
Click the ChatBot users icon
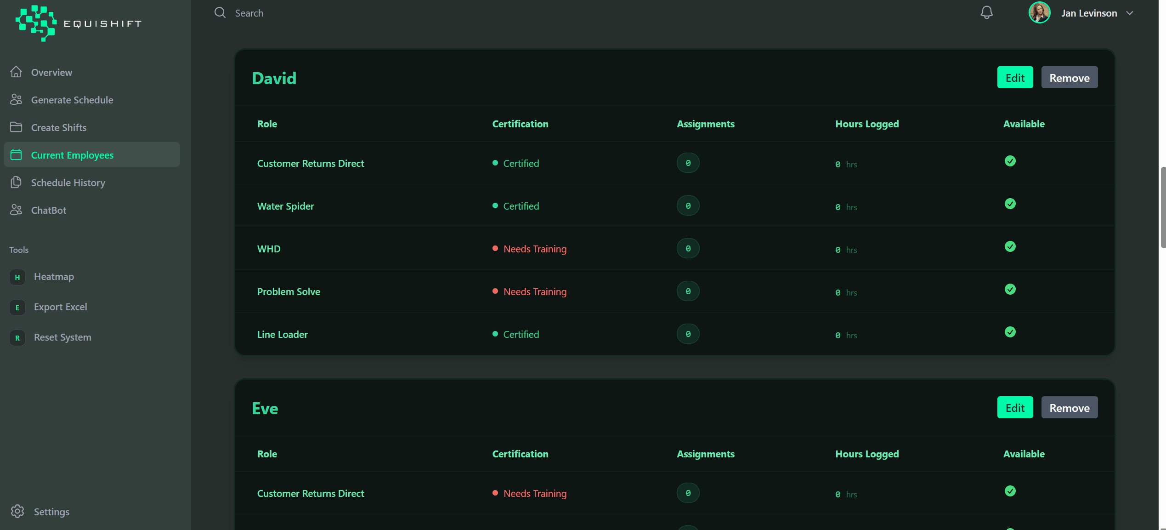16,210
